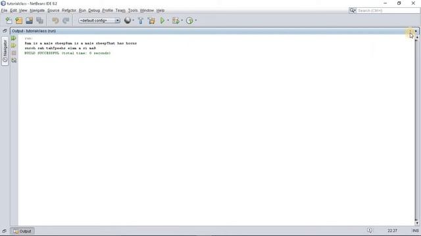This screenshot has width=421, height=236.
Task: Open the Profile menu
Action: point(107,10)
